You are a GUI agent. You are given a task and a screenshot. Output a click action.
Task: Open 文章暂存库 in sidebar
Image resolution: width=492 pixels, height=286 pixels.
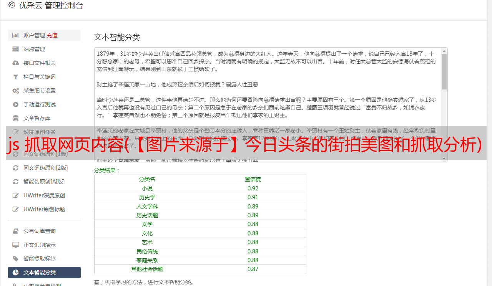pyautogui.click(x=44, y=118)
